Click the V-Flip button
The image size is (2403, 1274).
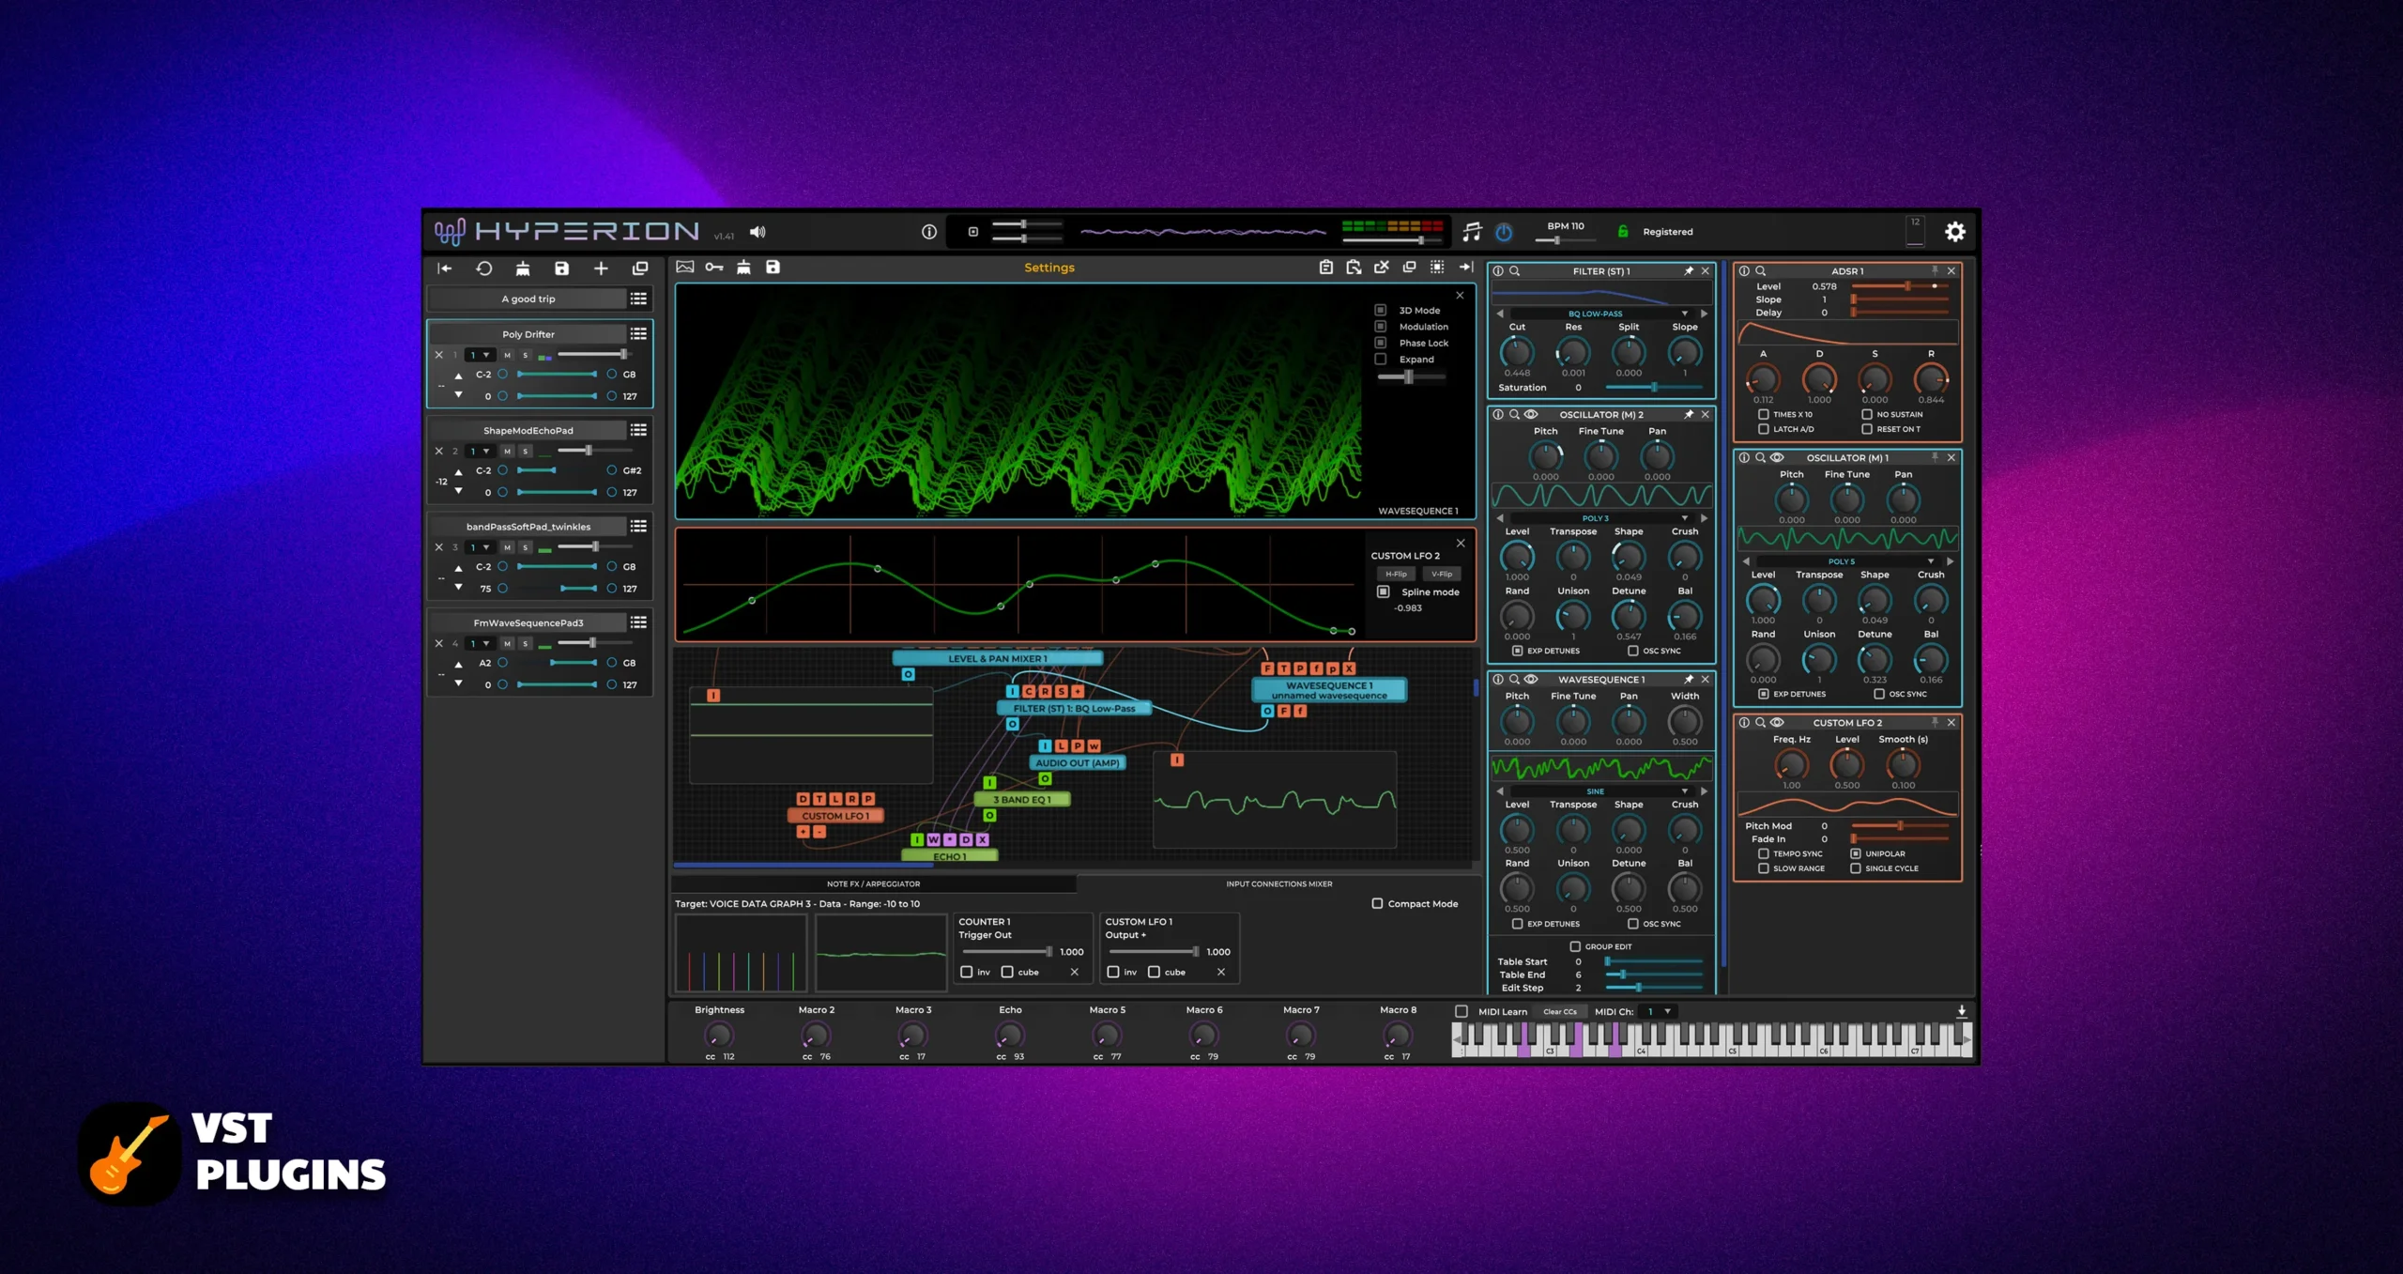click(x=1442, y=574)
